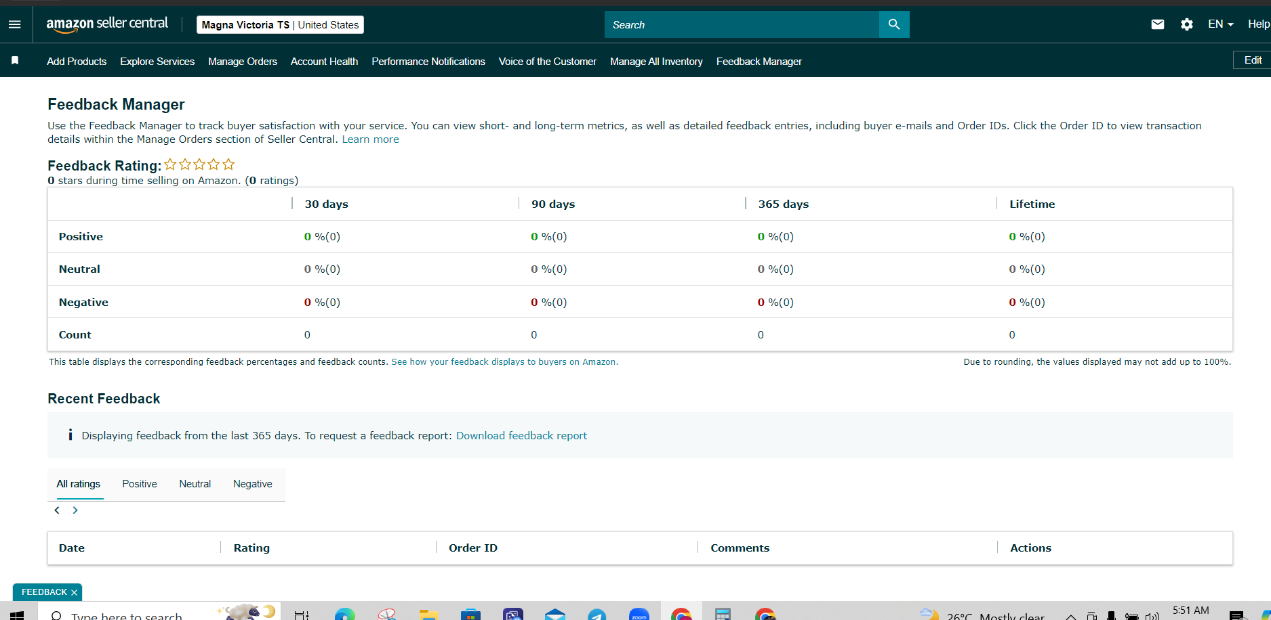Open Zoom from the taskbar
The width and height of the screenshot is (1271, 620).
pyautogui.click(x=639, y=615)
